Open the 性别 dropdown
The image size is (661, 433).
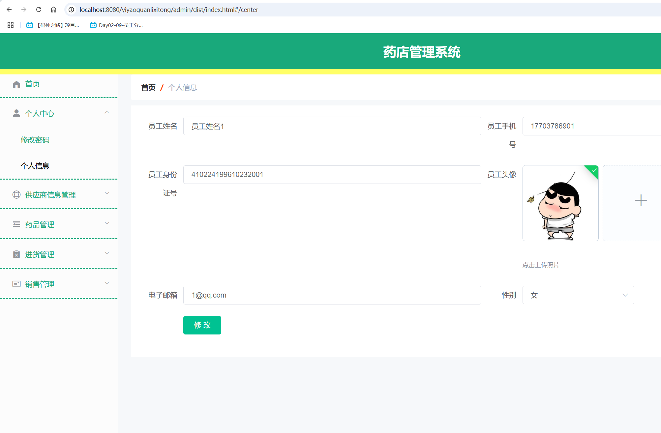(x=578, y=295)
